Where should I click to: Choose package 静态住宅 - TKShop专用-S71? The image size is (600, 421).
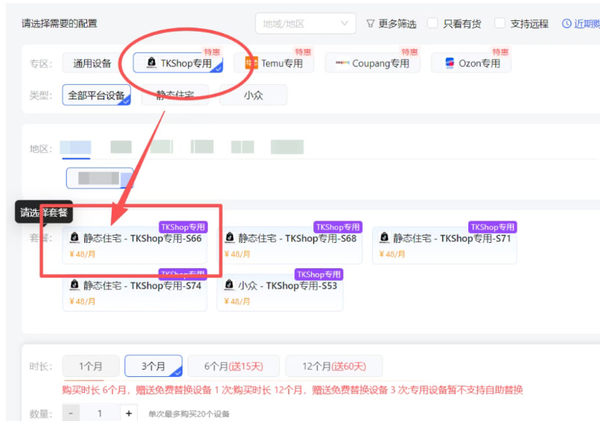pos(444,244)
